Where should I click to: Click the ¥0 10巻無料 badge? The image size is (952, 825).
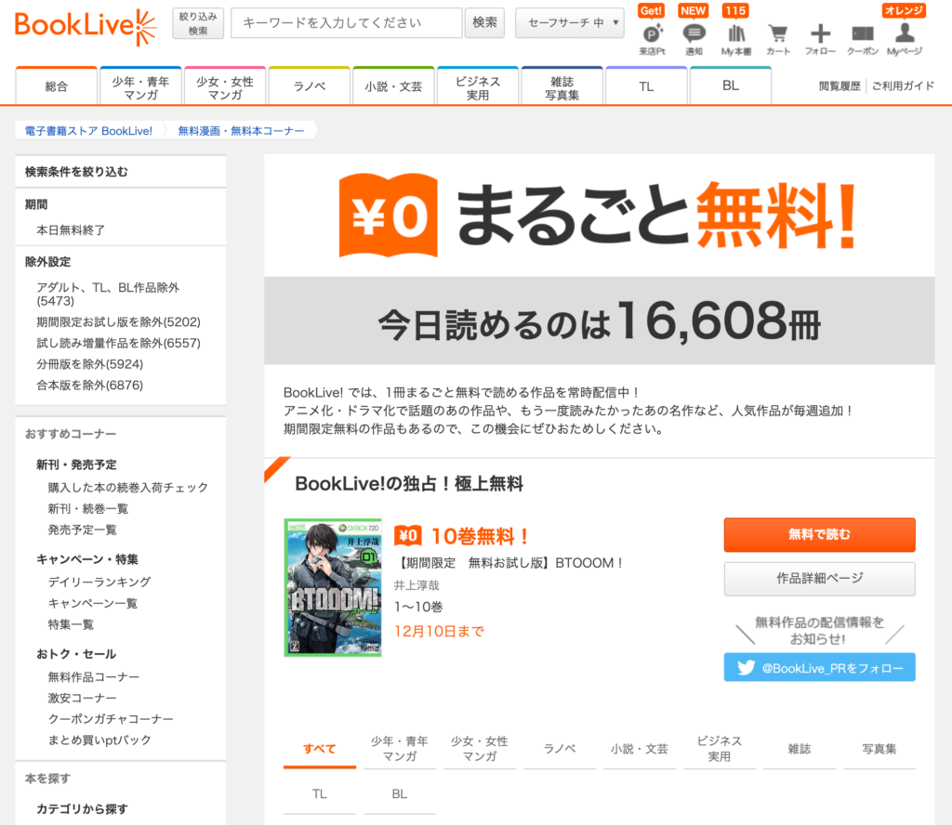(x=461, y=536)
